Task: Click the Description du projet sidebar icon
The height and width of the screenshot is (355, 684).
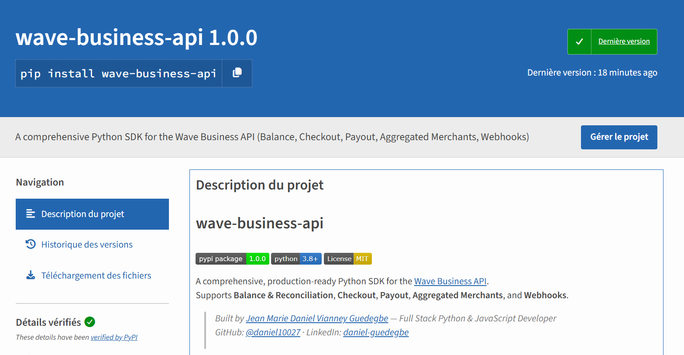Action: click(x=30, y=214)
